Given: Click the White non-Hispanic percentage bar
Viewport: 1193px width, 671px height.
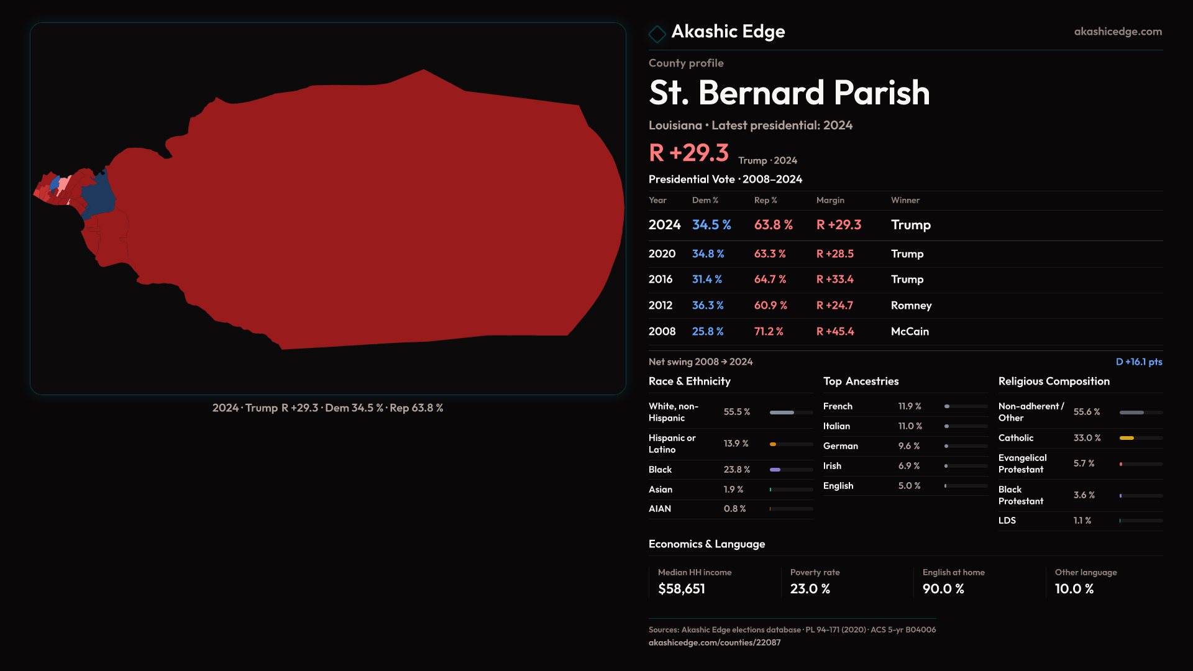Looking at the screenshot, I should [x=782, y=412].
